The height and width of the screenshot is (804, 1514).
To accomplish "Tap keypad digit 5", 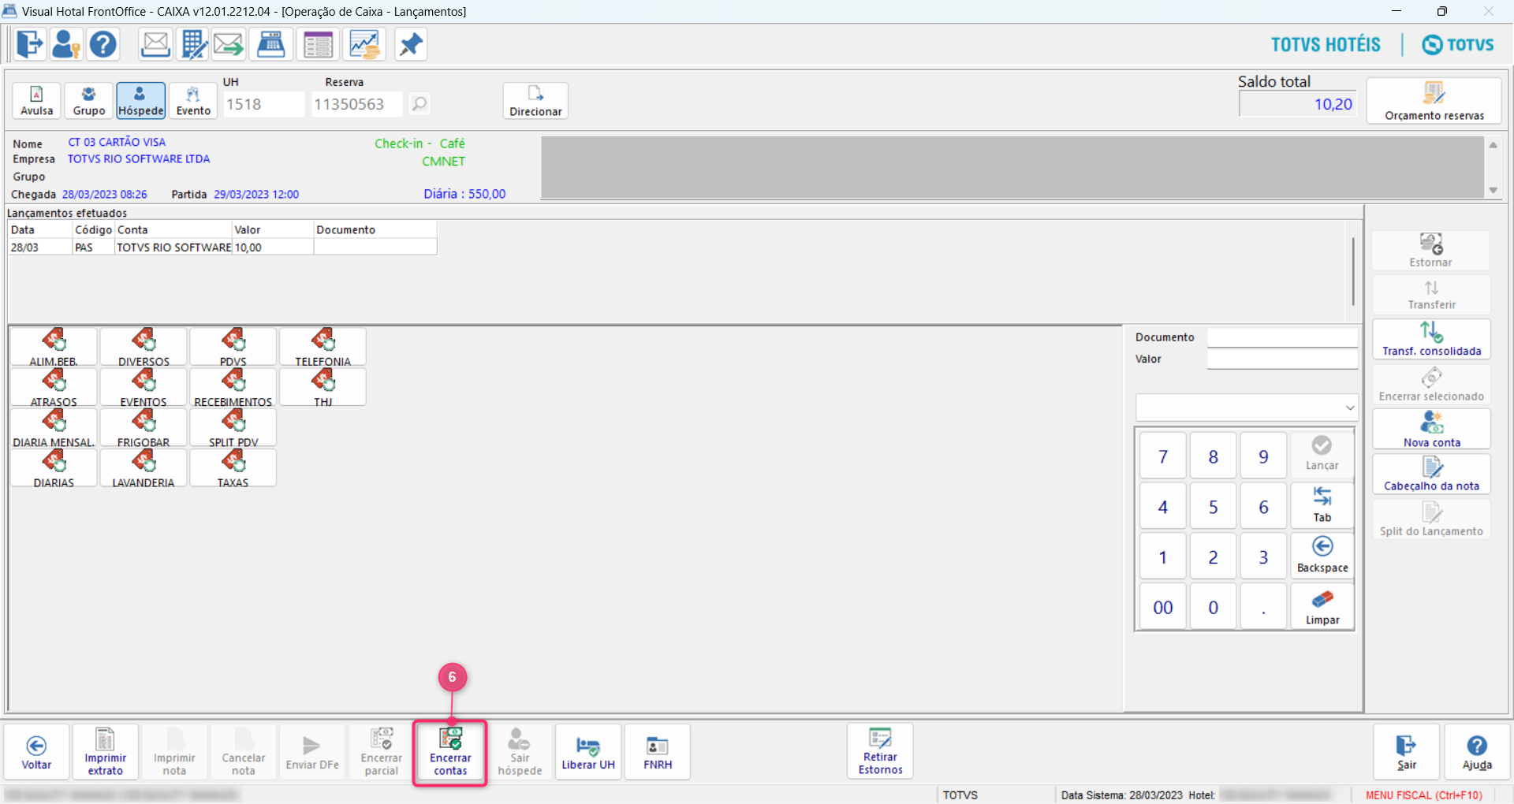I will point(1213,507).
